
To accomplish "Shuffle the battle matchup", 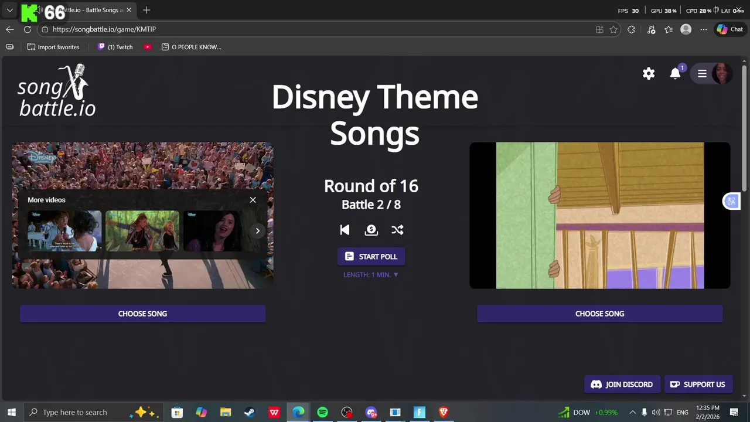I will click(x=397, y=230).
